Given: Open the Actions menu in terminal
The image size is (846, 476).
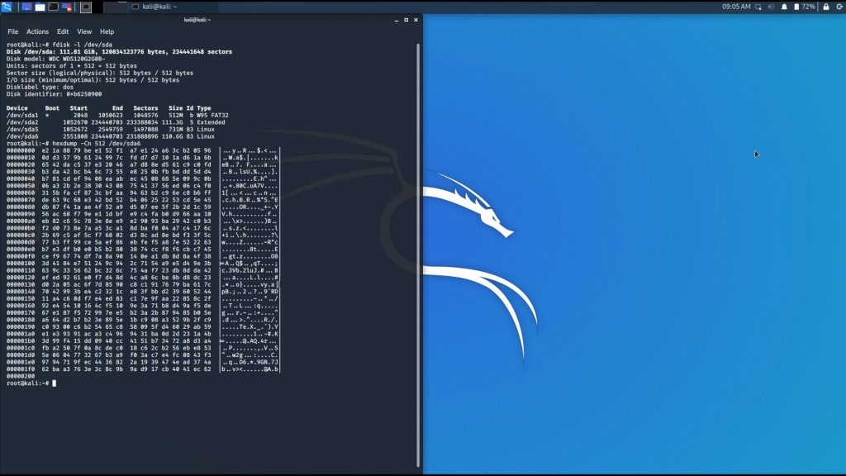Looking at the screenshot, I should tap(37, 32).
